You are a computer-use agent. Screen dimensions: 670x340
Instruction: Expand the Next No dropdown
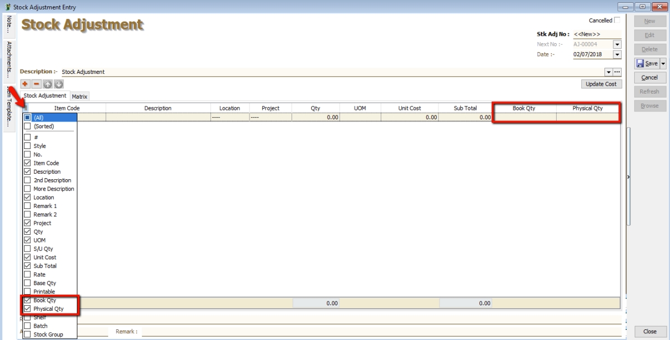pyautogui.click(x=619, y=44)
